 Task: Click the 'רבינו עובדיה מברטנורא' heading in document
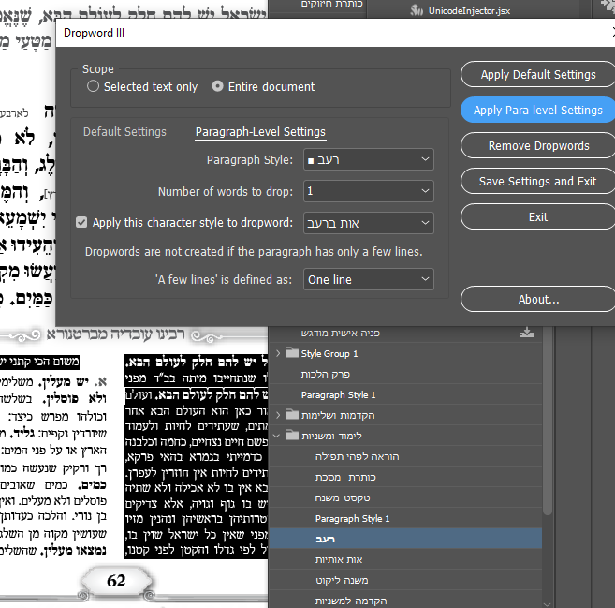(x=116, y=334)
